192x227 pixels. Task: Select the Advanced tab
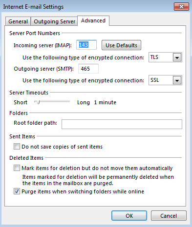point(93,20)
